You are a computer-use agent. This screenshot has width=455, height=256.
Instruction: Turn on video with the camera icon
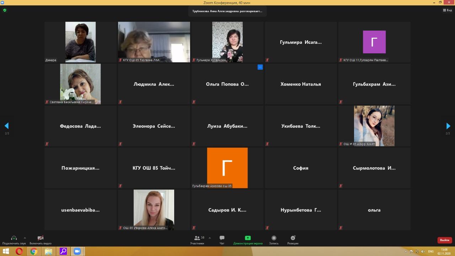[41, 238]
